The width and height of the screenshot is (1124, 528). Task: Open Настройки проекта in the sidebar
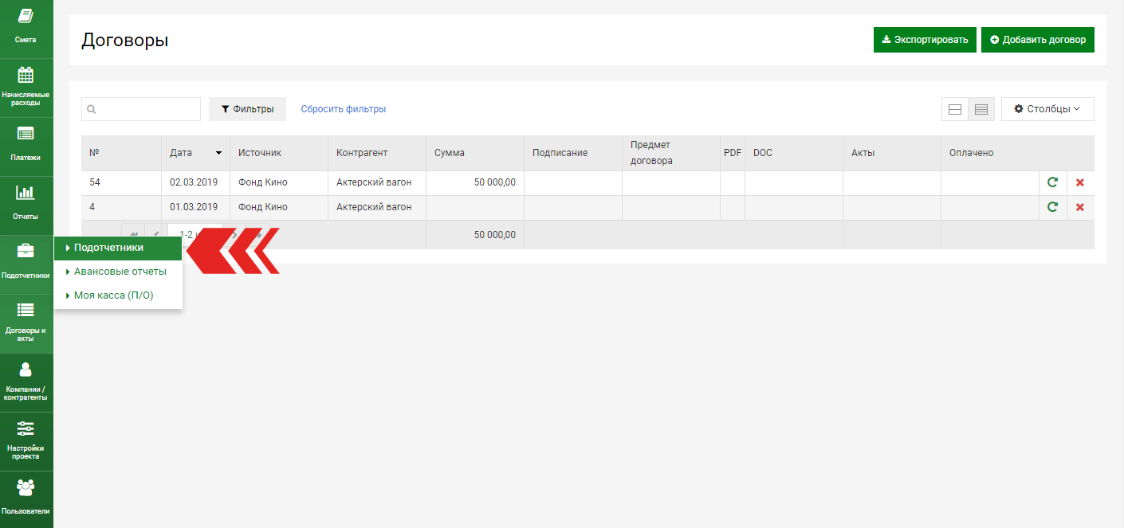point(26,440)
